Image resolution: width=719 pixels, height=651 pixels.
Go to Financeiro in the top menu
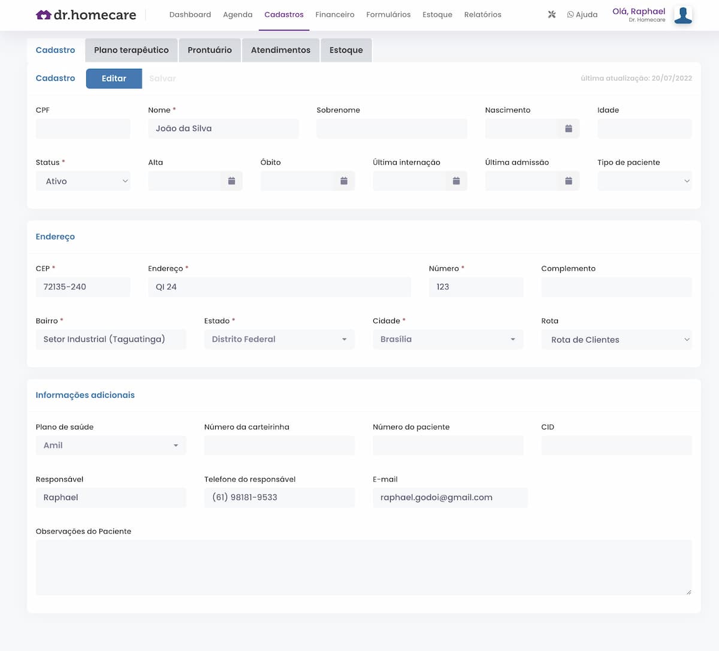(334, 15)
